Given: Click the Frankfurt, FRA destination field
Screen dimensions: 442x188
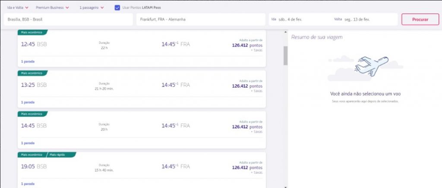Looking at the screenshot, I should click(x=201, y=19).
